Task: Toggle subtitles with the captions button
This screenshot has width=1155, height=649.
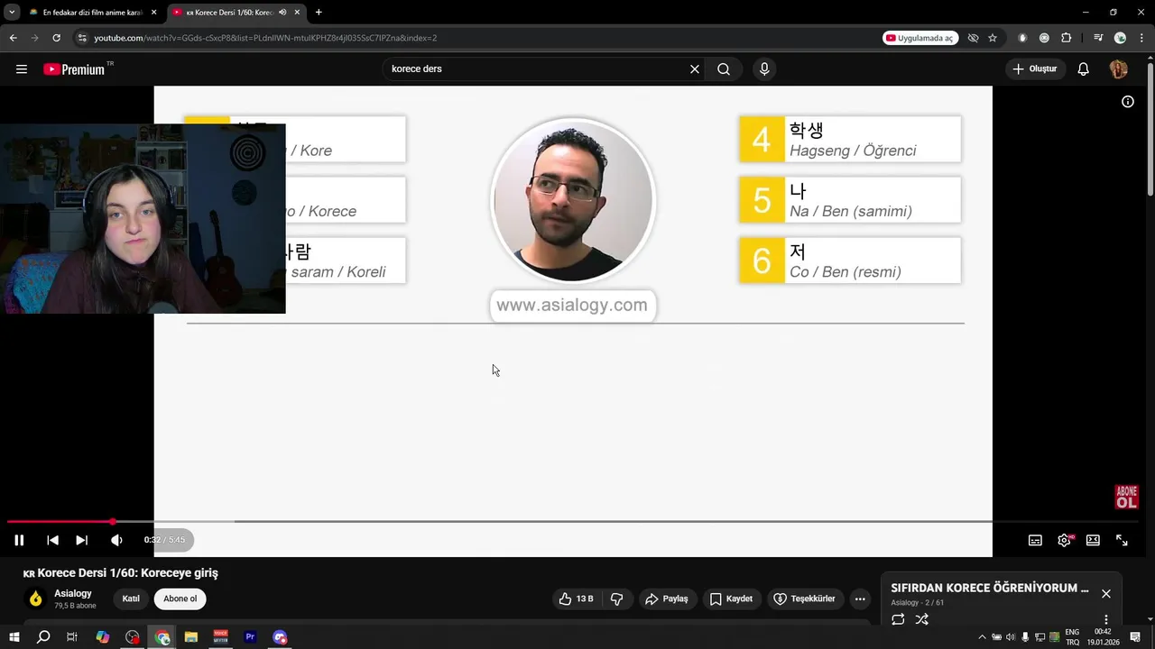Action: coord(1035,540)
